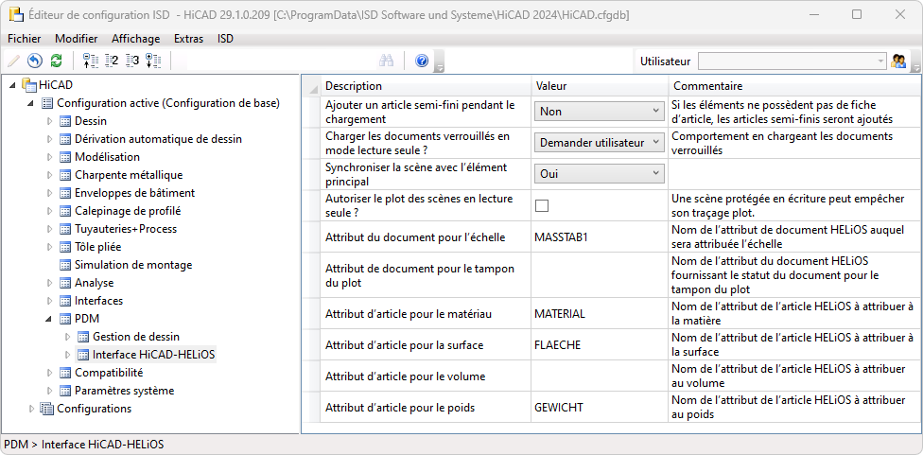Click the blue undo arrow icon
This screenshot has width=923, height=455.
[x=35, y=60]
